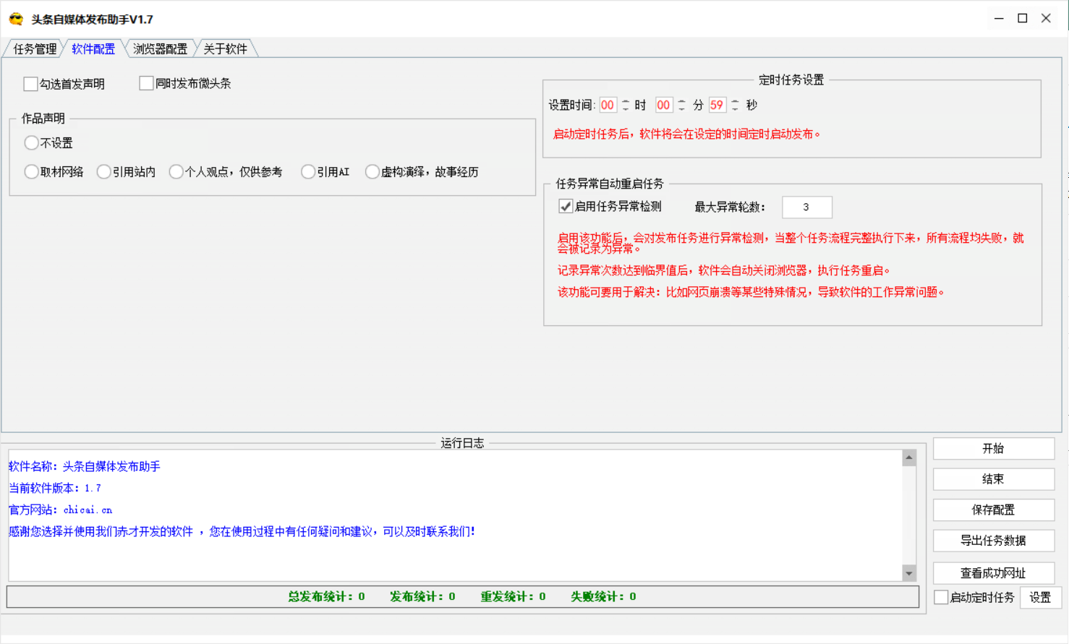Adjust the minutes spinner arrows

tap(681, 105)
